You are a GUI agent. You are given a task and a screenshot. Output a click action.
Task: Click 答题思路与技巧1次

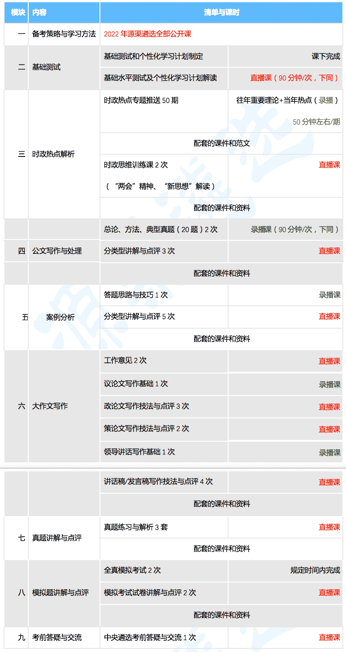coord(136,295)
